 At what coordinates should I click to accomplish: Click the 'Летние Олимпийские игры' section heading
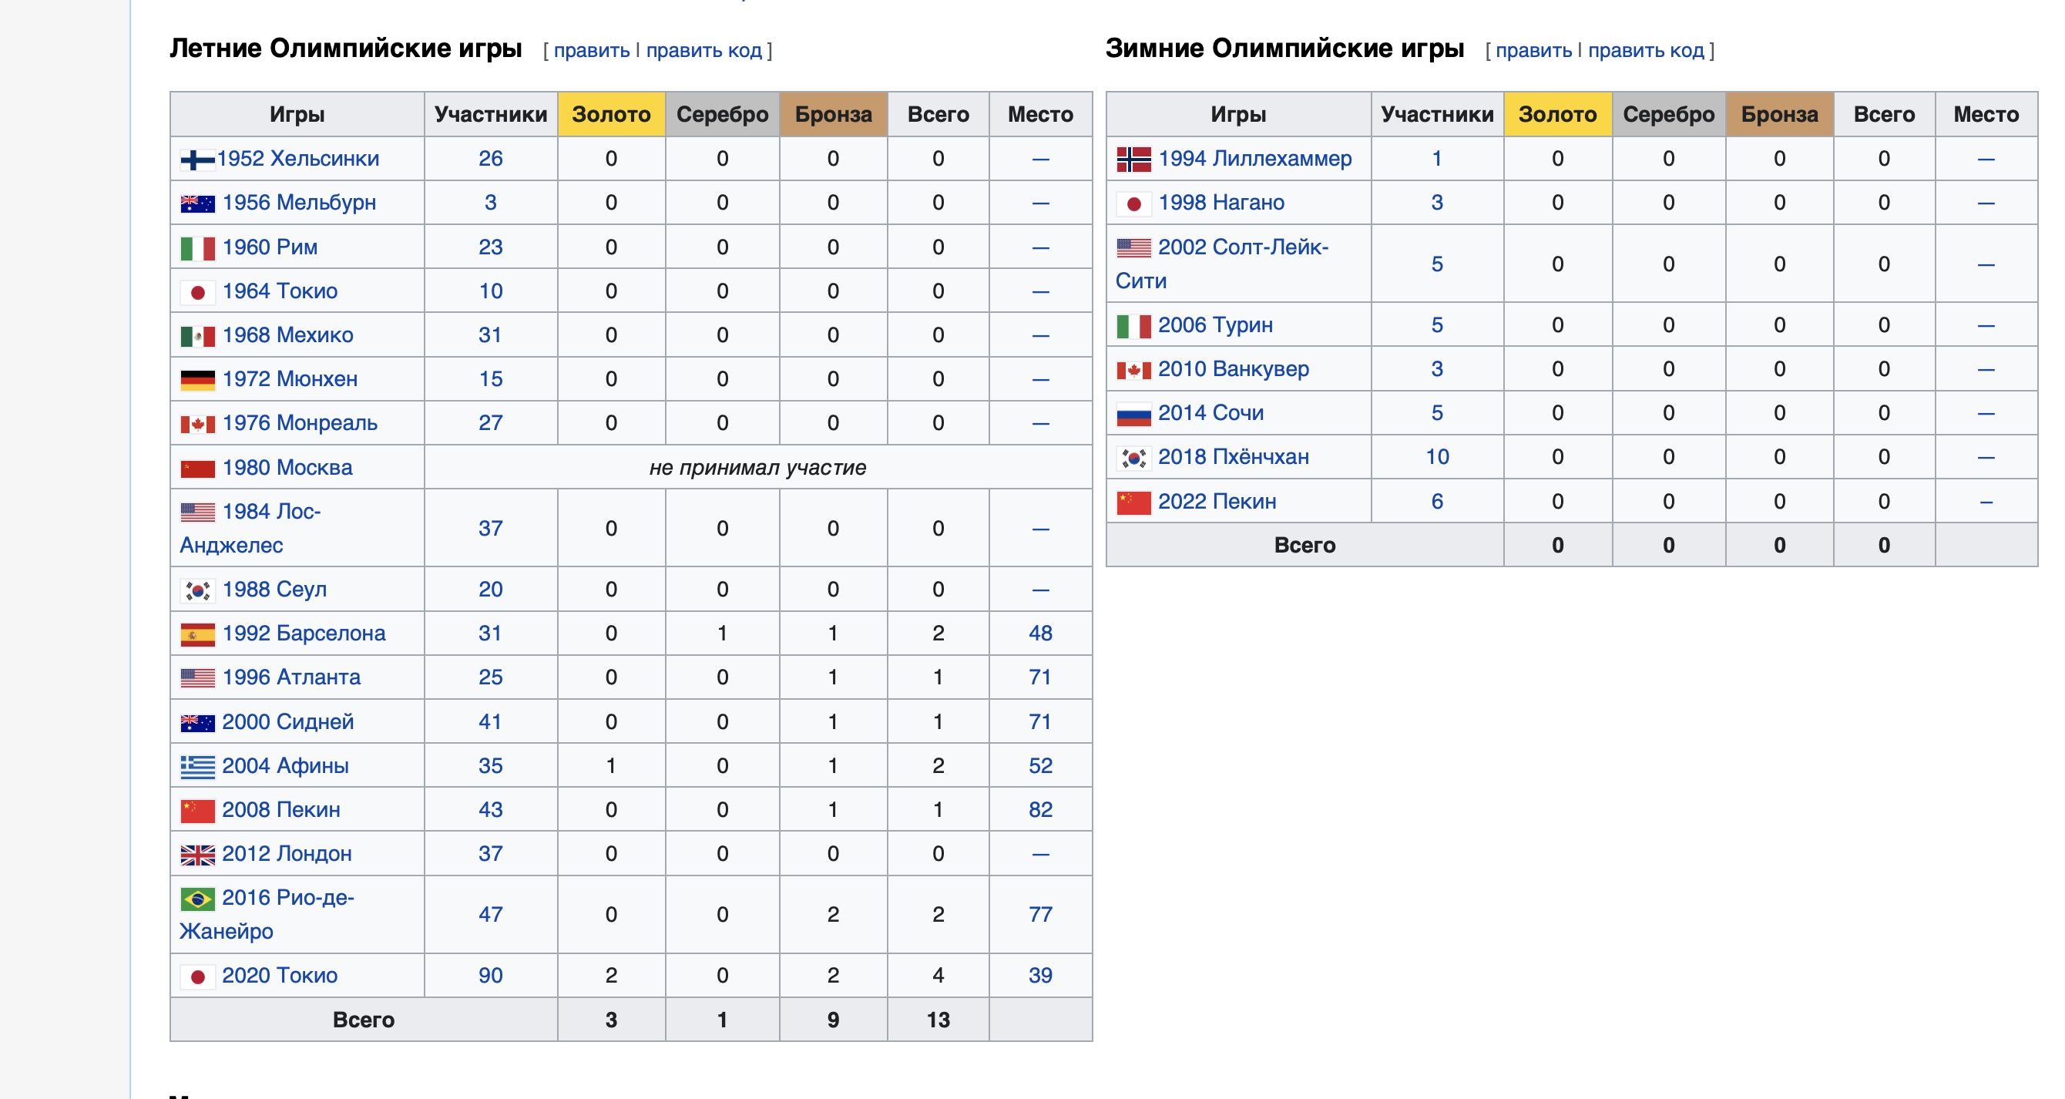[345, 48]
